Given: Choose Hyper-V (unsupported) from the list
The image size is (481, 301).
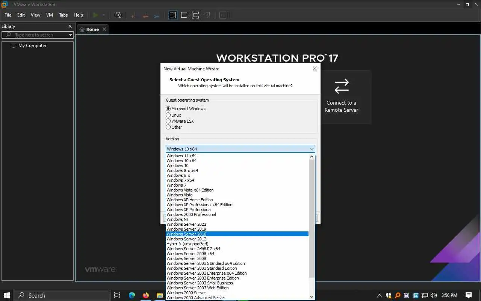Looking at the screenshot, I should point(237,244).
